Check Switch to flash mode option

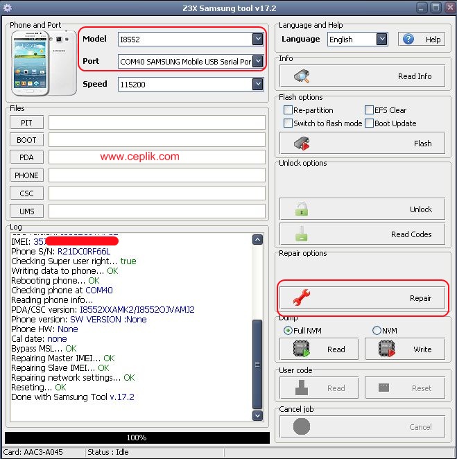pos(288,123)
